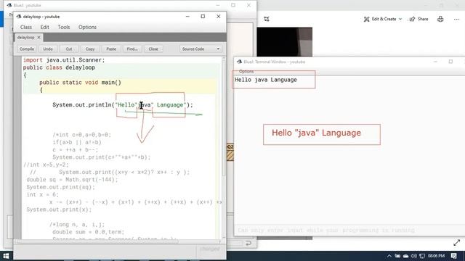The image size is (465, 261).
Task: Click the BlueJ icon in Terminal Window title bar
Action: point(239,62)
